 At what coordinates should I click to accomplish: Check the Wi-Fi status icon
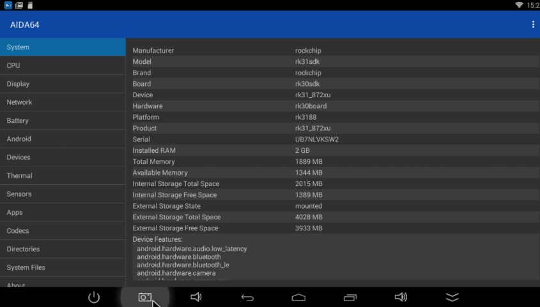(x=519, y=5)
